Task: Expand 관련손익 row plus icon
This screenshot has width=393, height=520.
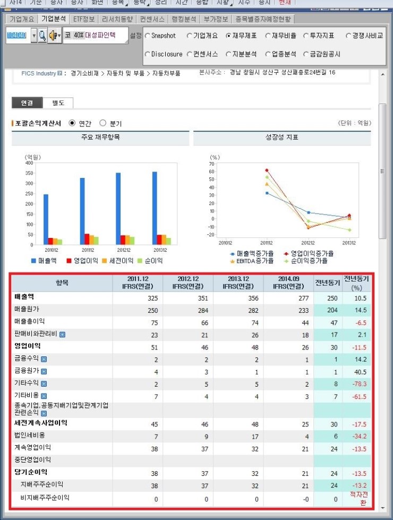Action: tap(44, 413)
